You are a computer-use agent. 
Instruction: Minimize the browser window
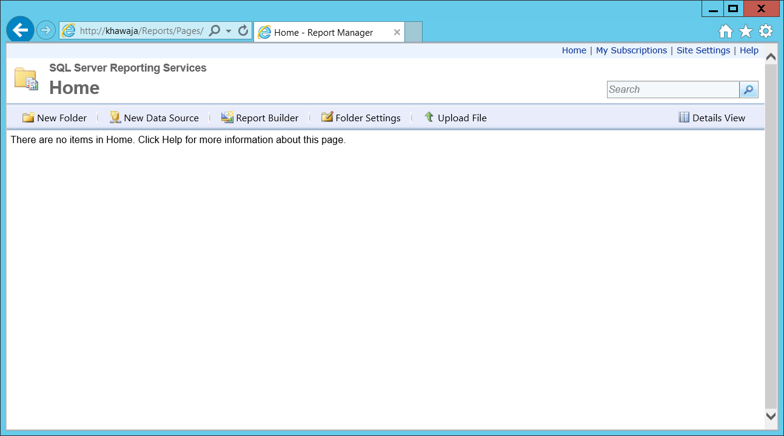712,9
